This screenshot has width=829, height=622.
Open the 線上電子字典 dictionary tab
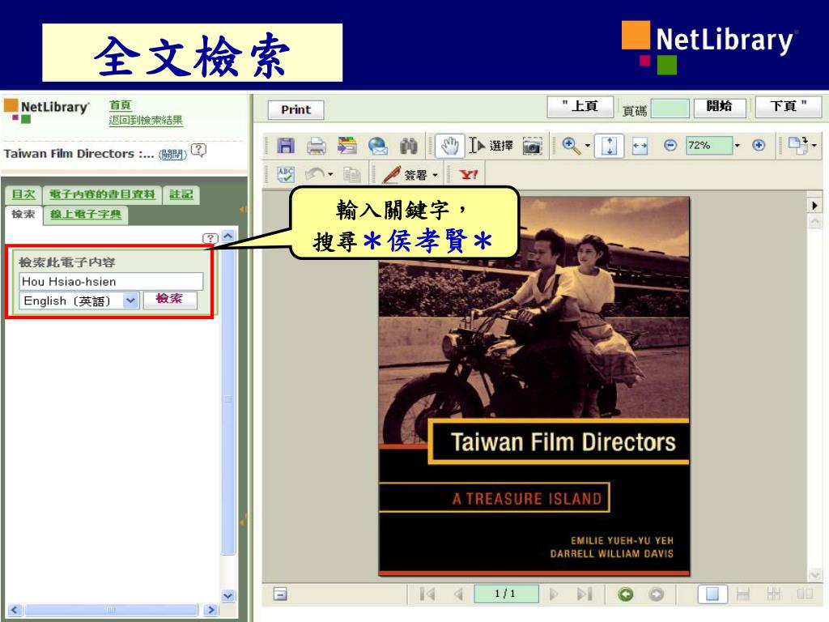click(x=86, y=214)
